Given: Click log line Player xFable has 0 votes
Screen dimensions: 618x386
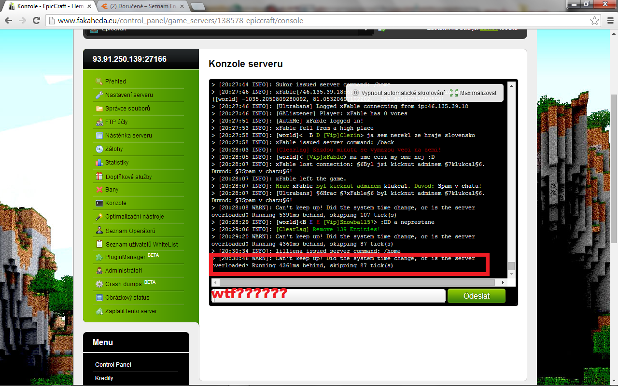Looking at the screenshot, I should (309, 113).
